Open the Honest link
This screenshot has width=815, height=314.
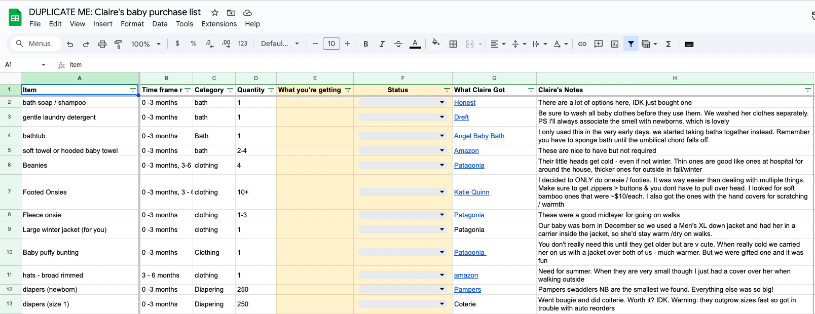pos(465,102)
